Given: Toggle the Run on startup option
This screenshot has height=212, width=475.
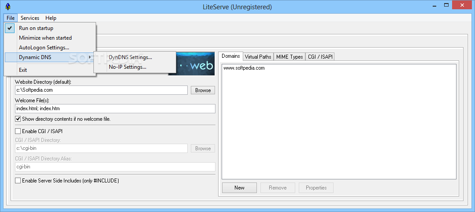Looking at the screenshot, I should point(50,28).
